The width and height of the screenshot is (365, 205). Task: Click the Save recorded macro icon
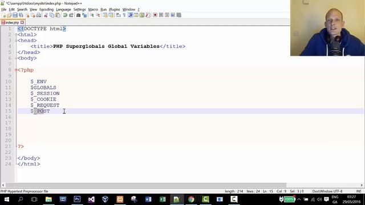click(x=179, y=15)
